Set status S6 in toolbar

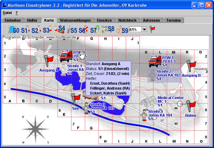pos(83,30)
